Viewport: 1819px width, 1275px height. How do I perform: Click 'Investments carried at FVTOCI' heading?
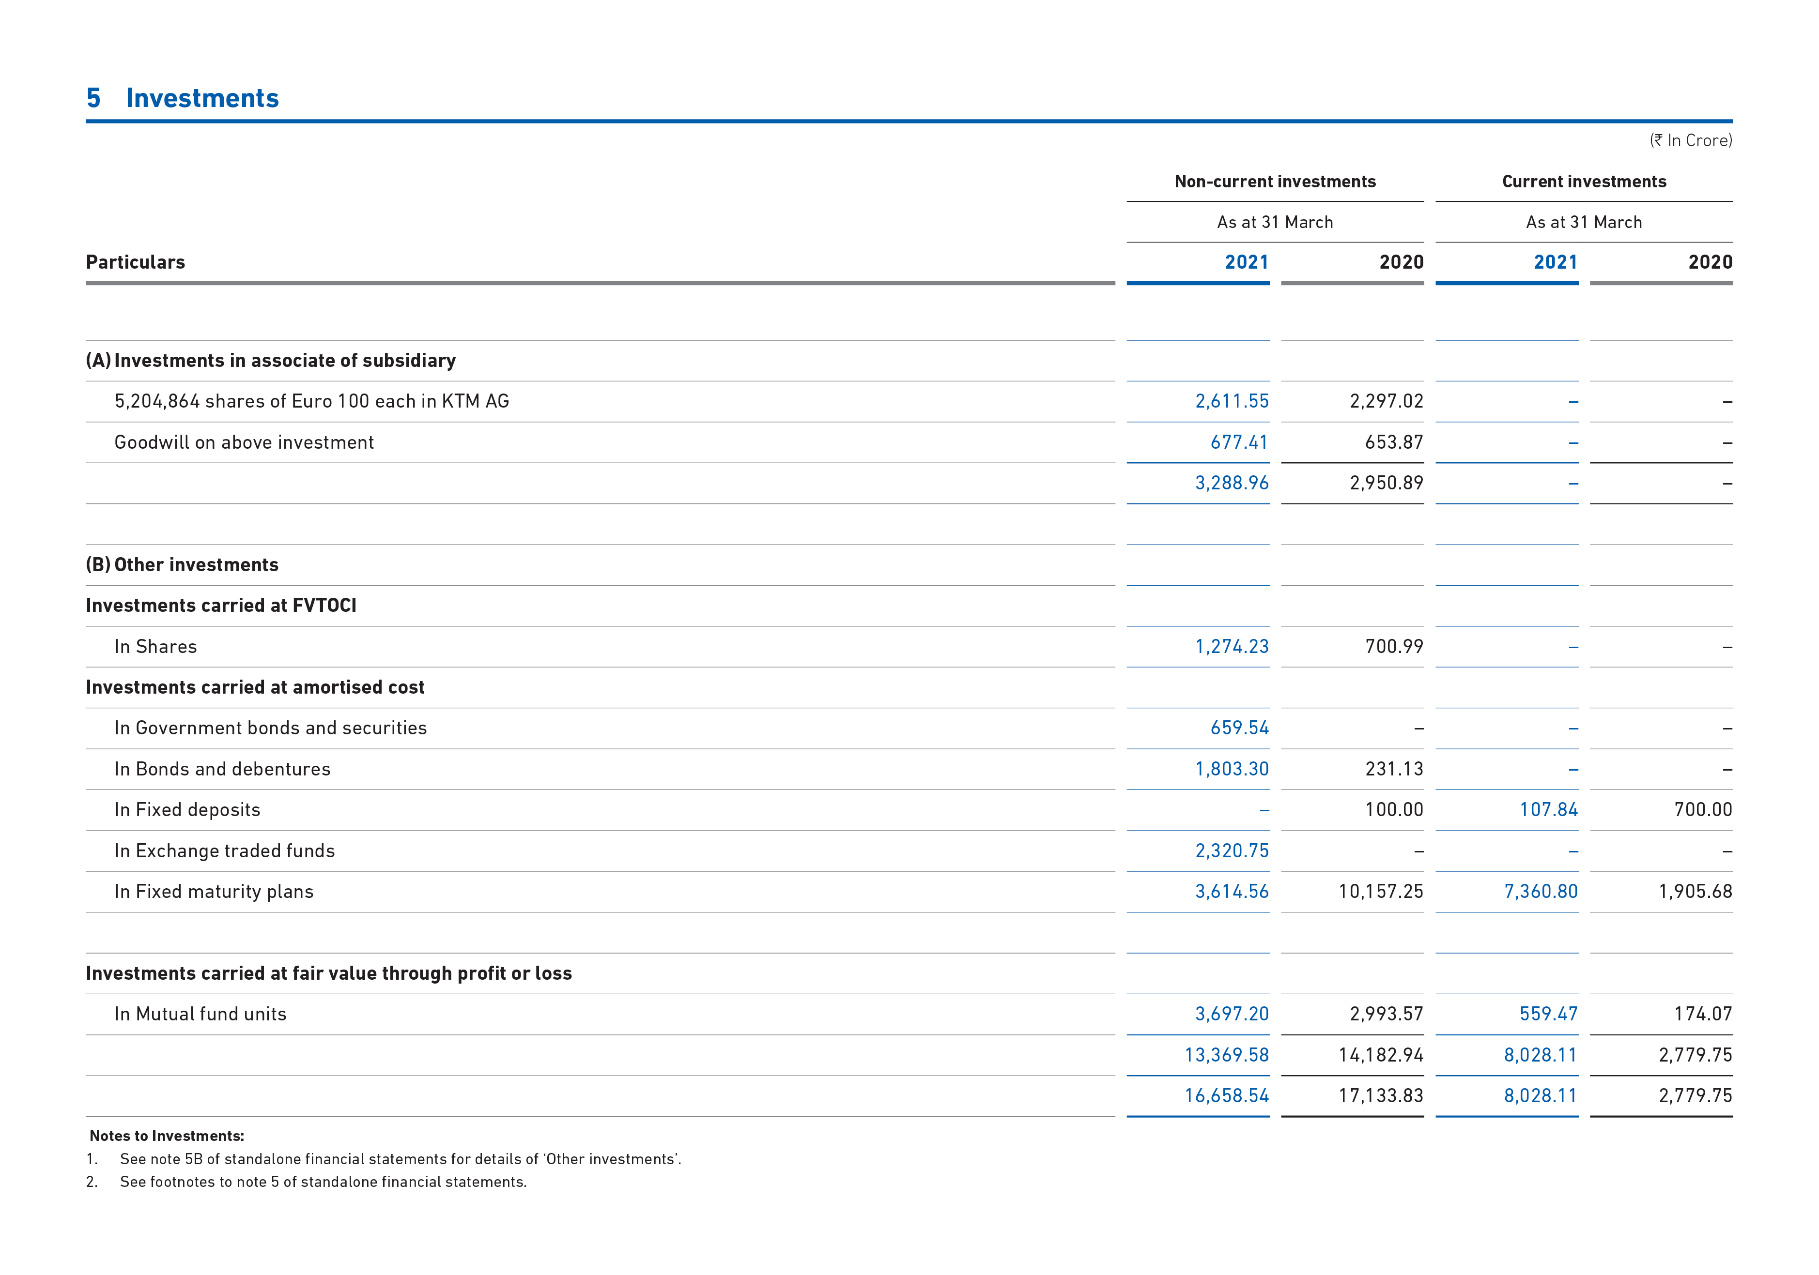pos(221,606)
